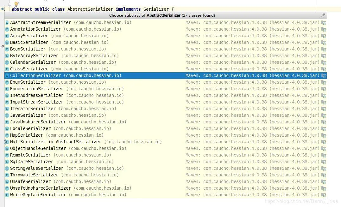Click the library jar icon in the AbstractStreamSerializer row
This screenshot has height=207, width=341.
click(324, 22)
